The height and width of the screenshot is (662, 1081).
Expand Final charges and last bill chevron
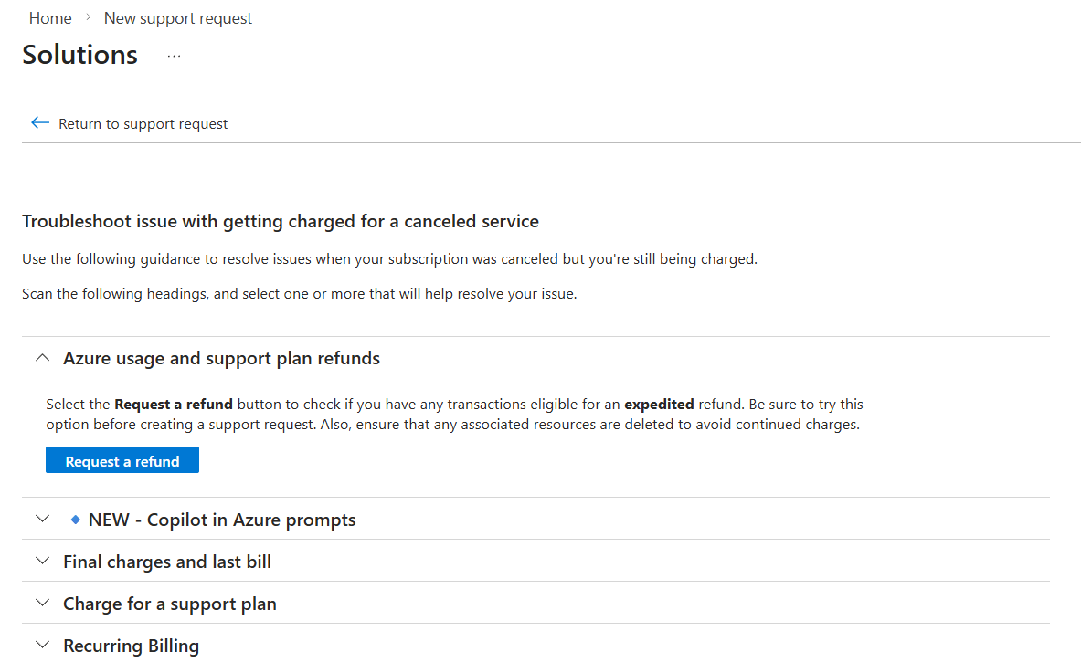pyautogui.click(x=42, y=562)
